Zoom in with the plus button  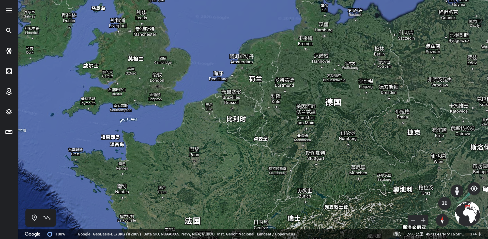tap(423, 220)
